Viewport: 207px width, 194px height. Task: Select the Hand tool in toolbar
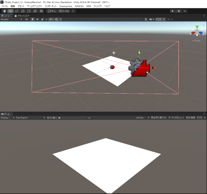coord(5,11)
